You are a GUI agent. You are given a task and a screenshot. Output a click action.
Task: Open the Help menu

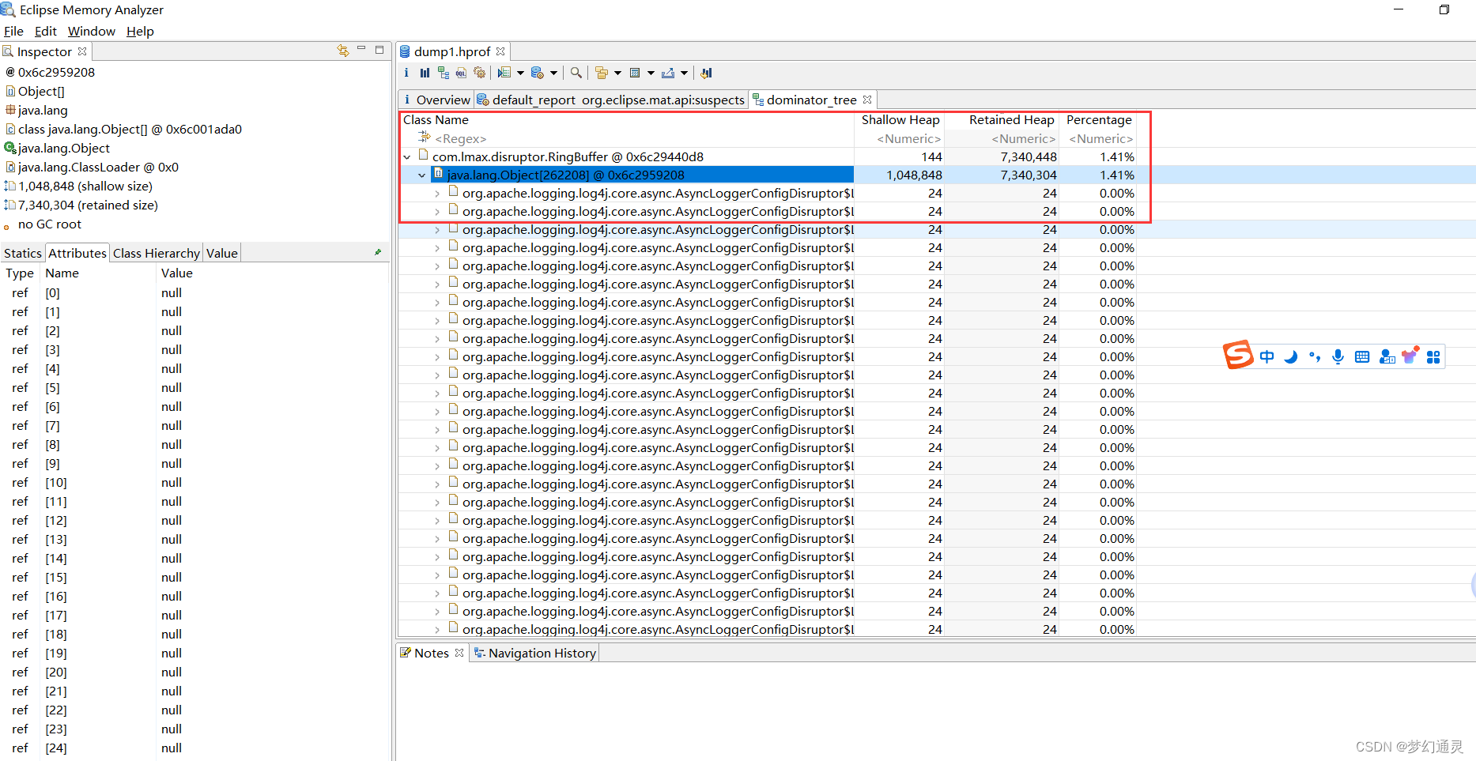click(140, 31)
